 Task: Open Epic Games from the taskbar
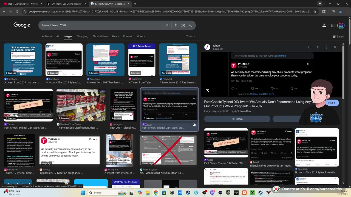tap(228, 193)
